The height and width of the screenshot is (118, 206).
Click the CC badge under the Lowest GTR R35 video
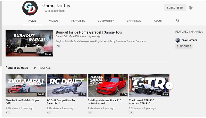131,113
